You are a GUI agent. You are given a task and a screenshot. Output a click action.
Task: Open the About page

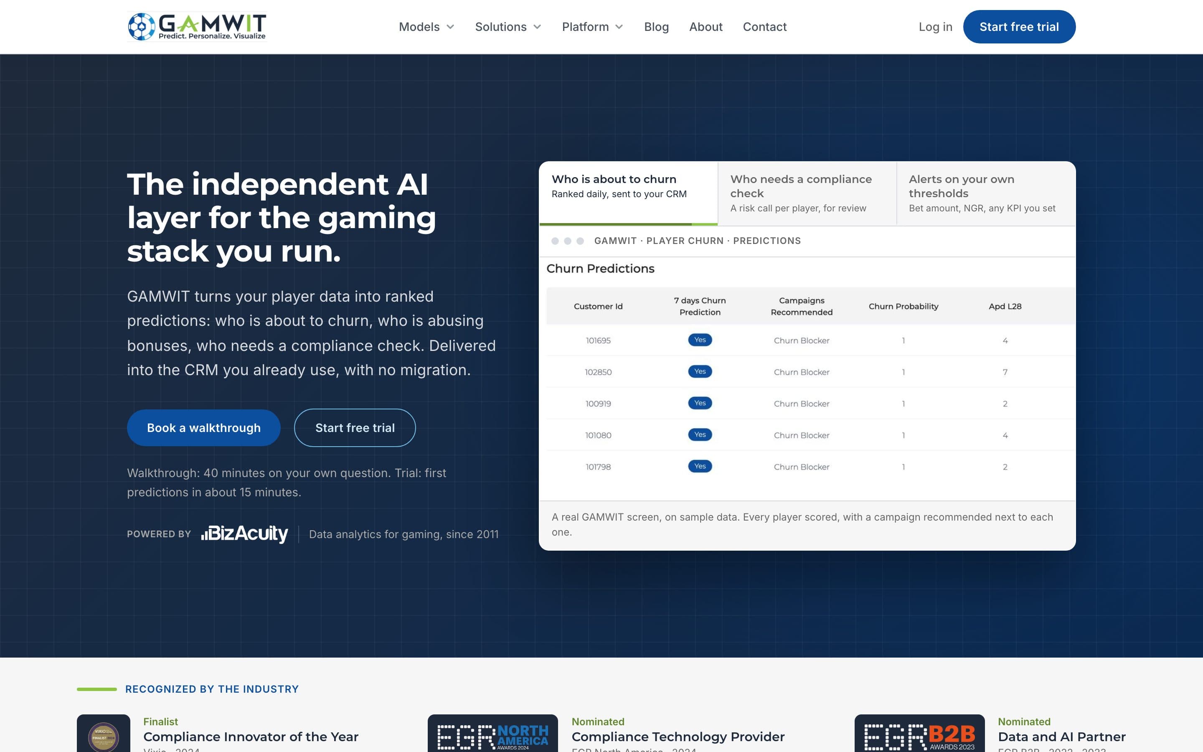tap(706, 27)
